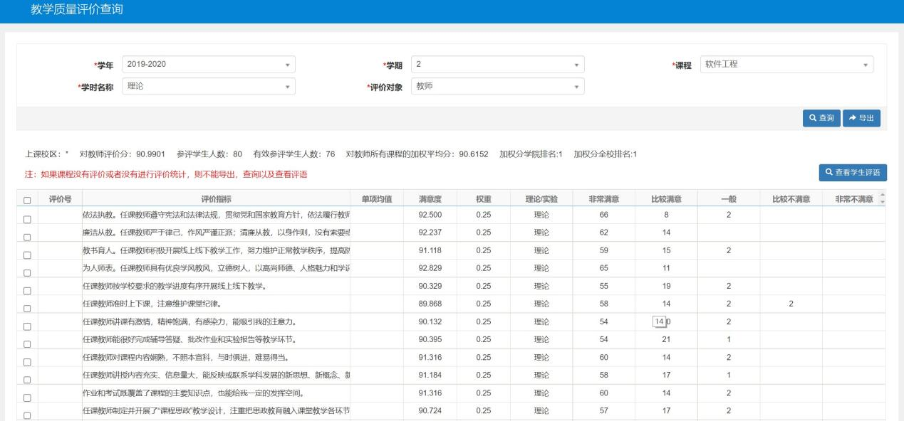The width and height of the screenshot is (904, 421).
Task: Click the 教学质量评价查询 page title
Action: [77, 10]
